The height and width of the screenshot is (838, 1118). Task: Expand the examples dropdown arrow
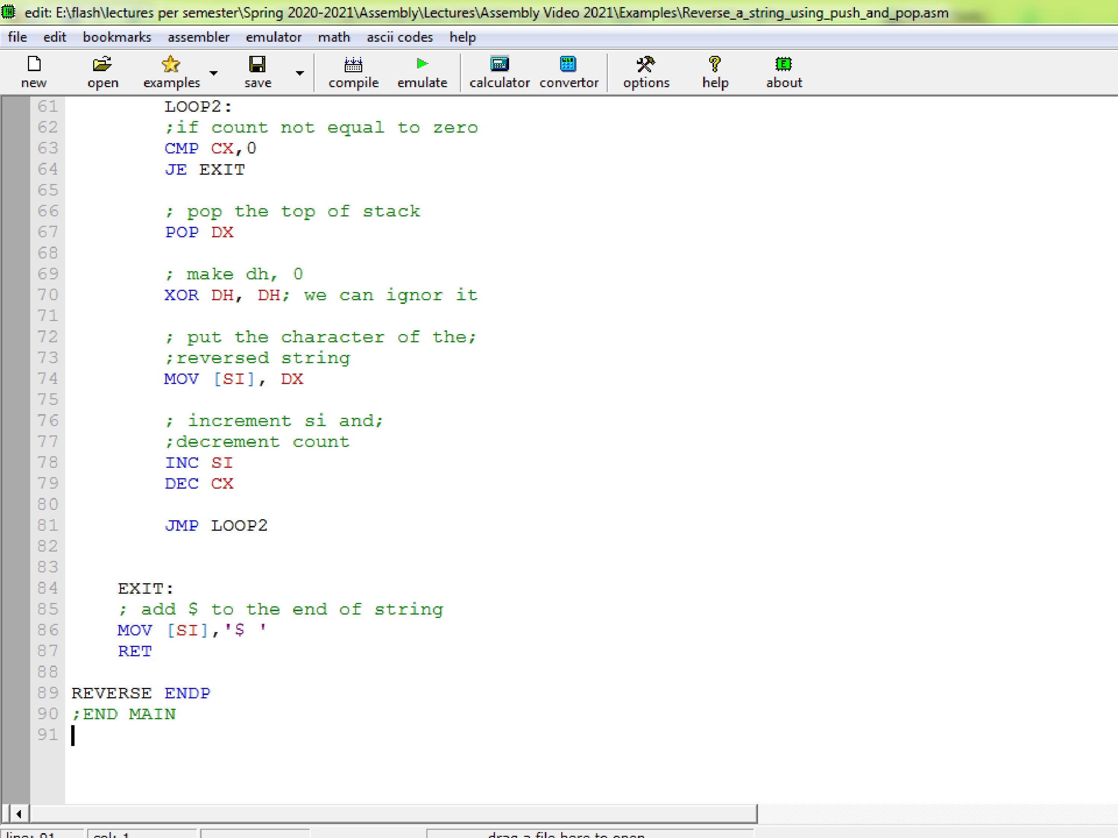(x=213, y=73)
